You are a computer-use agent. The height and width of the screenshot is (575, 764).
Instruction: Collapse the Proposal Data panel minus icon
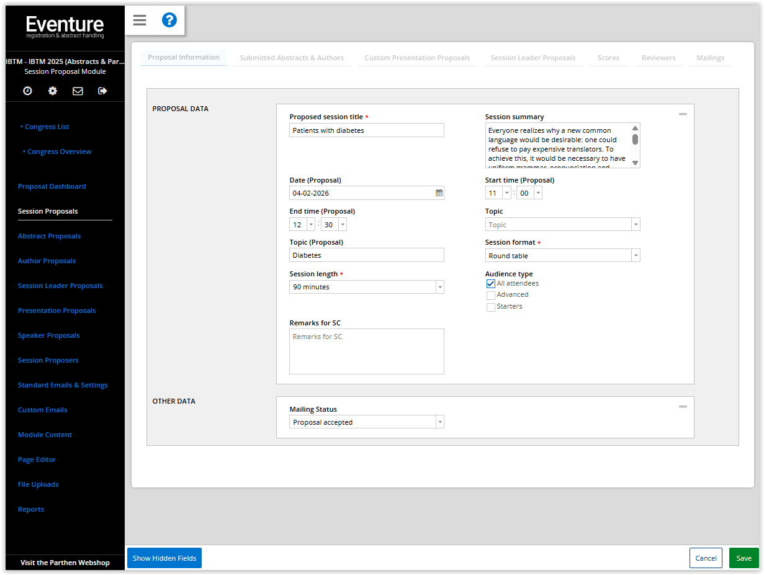click(x=683, y=114)
